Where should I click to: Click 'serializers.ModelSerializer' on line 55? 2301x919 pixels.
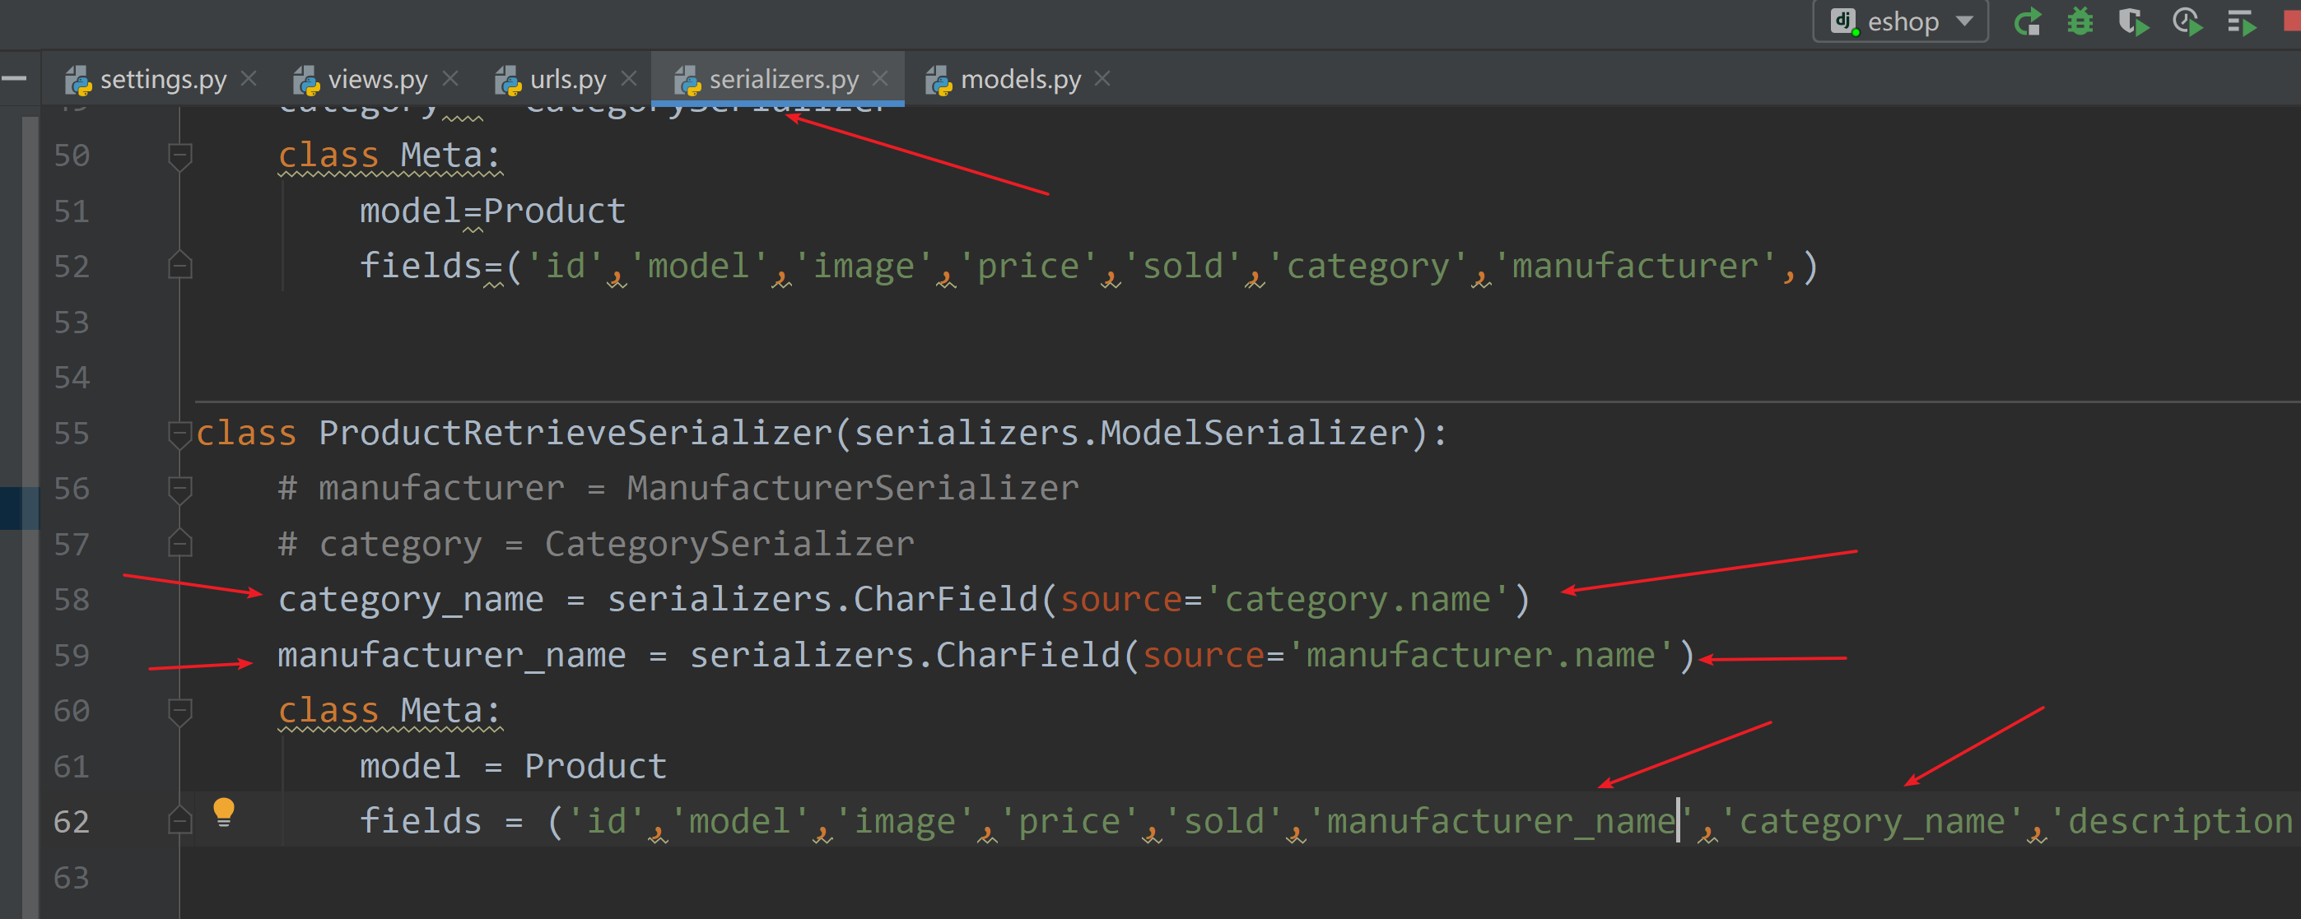1131,433
